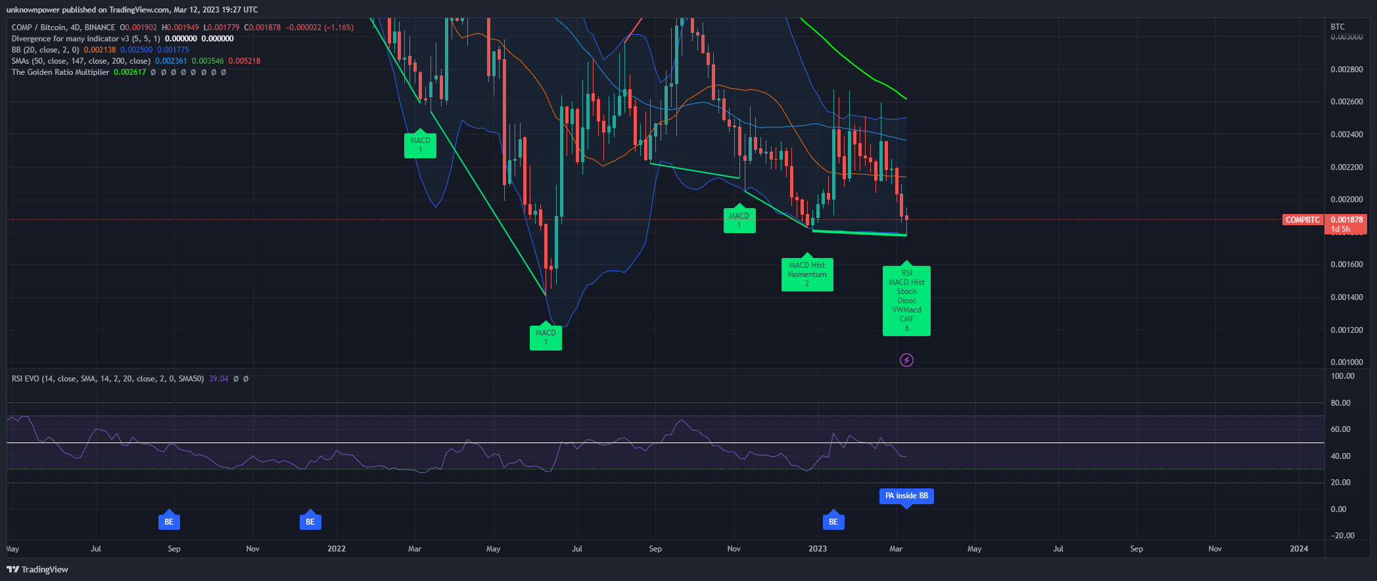Click the BTC currency label
Screen dimensions: 1377x581
pyautogui.click(x=1338, y=27)
